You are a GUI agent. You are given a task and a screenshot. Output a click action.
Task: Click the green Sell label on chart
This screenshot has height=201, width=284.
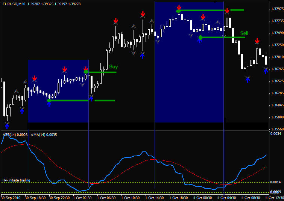point(244,33)
